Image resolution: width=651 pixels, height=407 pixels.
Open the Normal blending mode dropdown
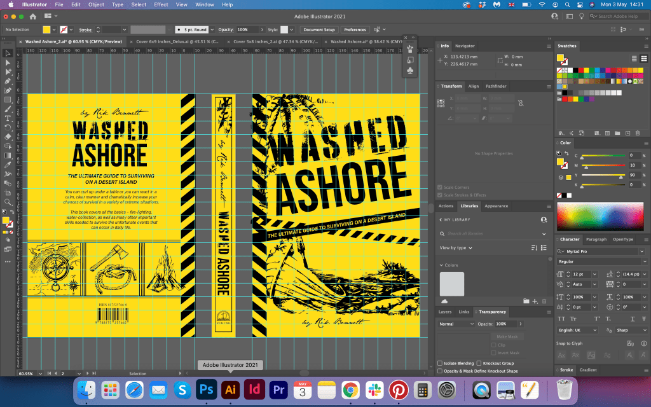(455, 324)
